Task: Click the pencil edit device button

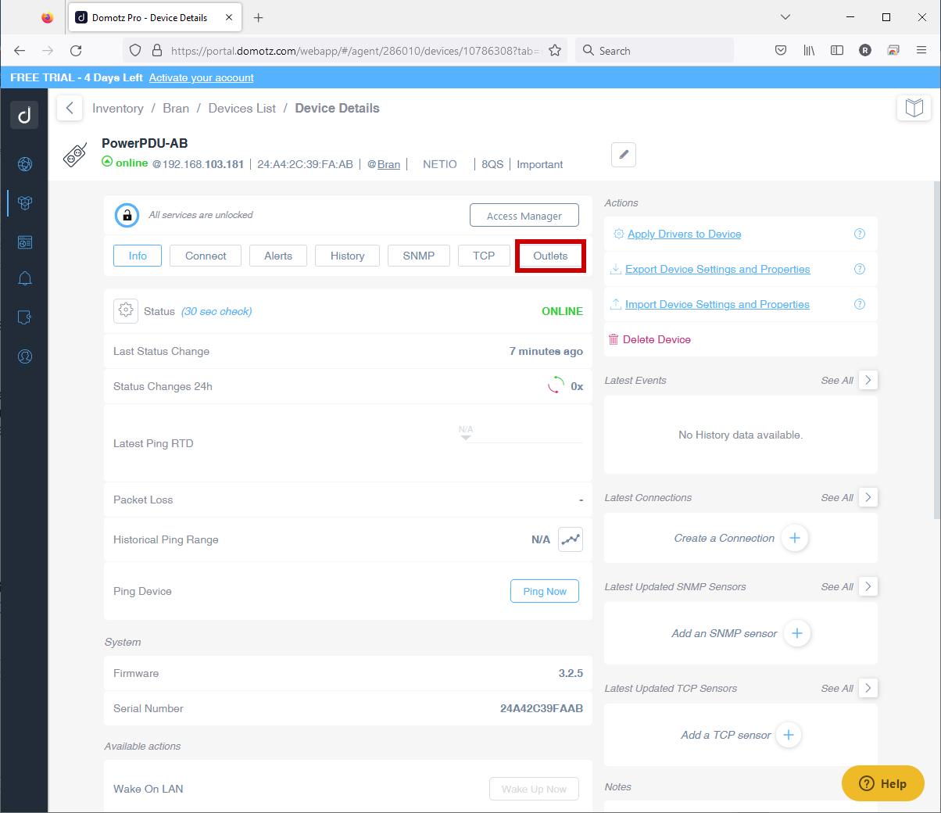Action: point(624,155)
